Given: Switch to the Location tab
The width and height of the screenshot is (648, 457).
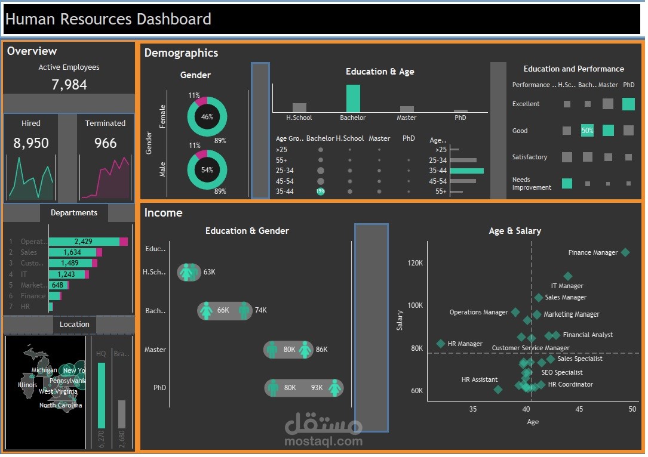Looking at the screenshot, I should pyautogui.click(x=74, y=324).
